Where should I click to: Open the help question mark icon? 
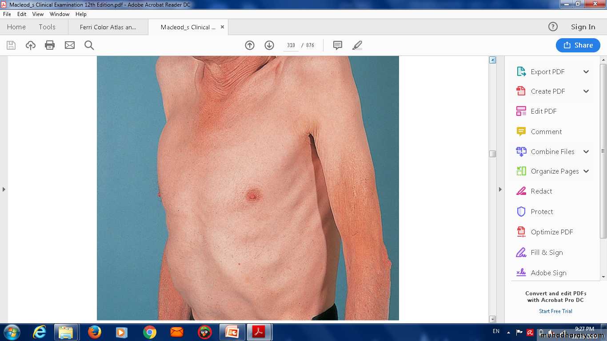point(553,27)
